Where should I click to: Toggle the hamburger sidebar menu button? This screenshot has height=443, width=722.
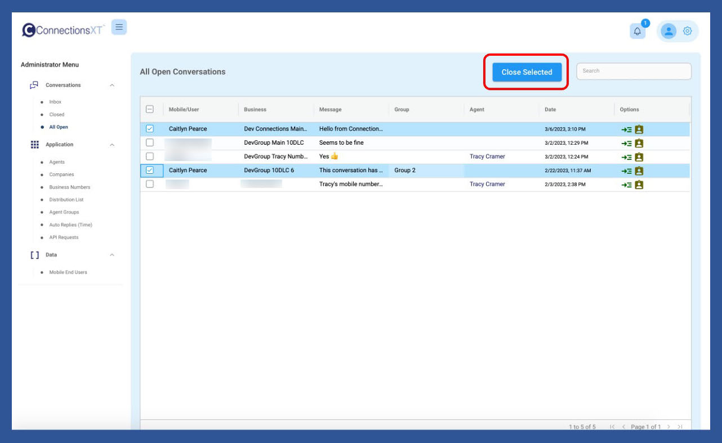[119, 27]
